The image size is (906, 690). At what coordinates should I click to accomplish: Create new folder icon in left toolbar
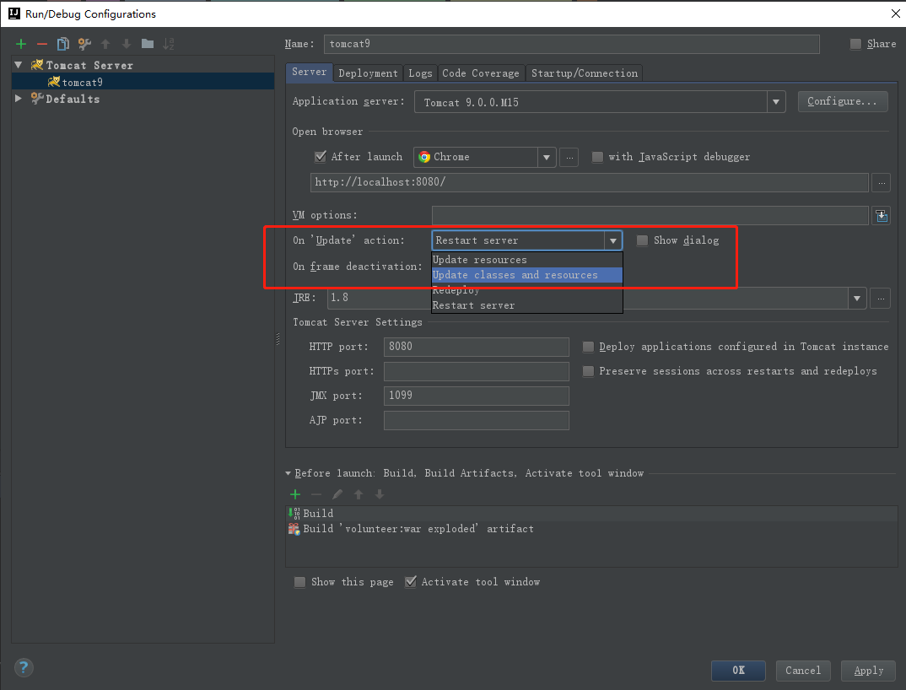148,44
